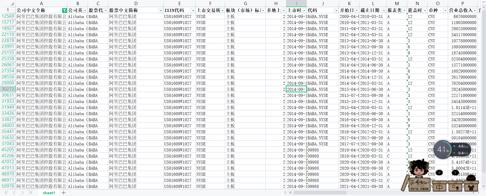Click BABA ticker cell in row 28556
The image size is (486, 196).
point(98,77)
